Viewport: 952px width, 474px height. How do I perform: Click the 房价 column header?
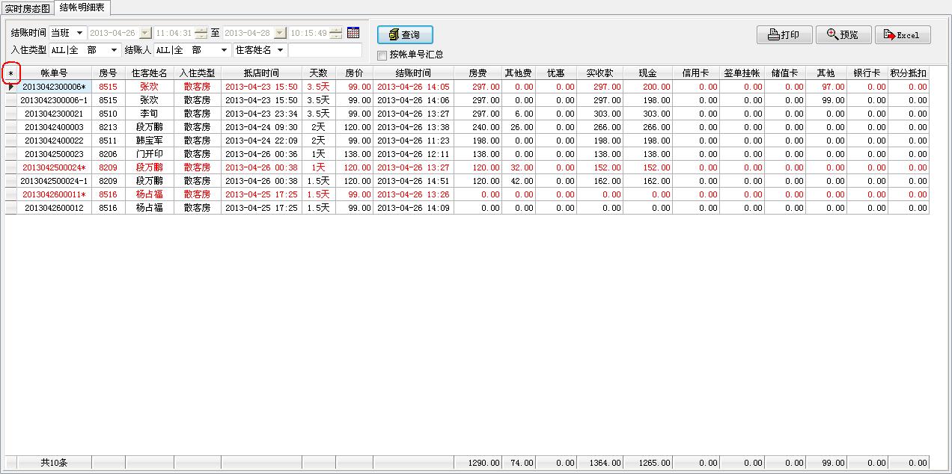(x=354, y=73)
